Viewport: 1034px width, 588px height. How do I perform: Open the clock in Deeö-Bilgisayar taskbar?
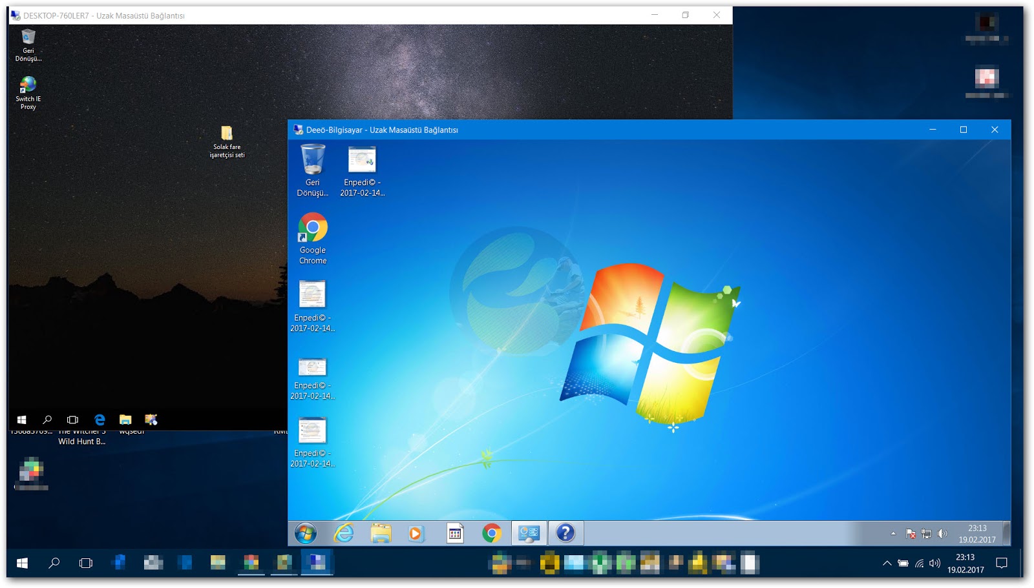click(x=977, y=534)
